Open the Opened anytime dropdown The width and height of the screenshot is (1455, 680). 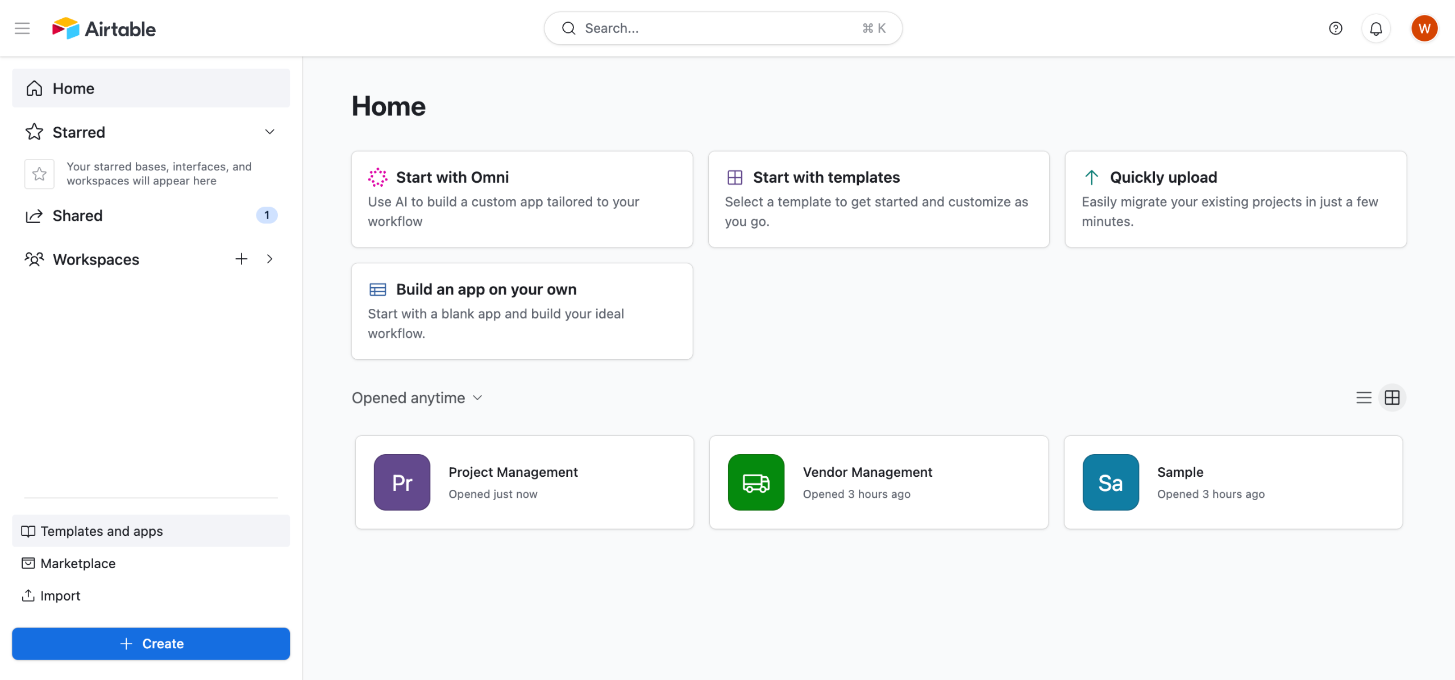click(x=417, y=397)
